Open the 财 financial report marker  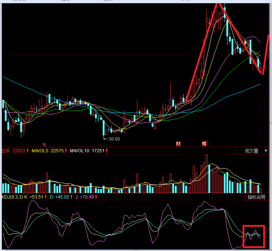pos(178,144)
